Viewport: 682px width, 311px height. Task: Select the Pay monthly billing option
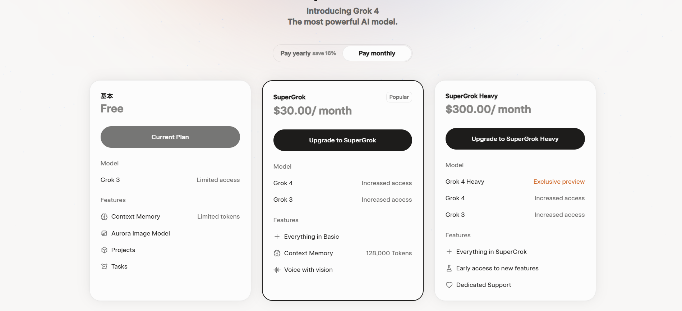[377, 53]
